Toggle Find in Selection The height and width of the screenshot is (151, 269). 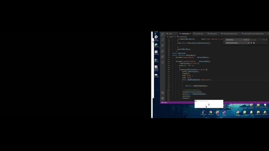click(264, 40)
